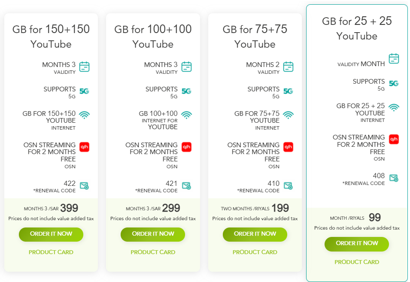
Task: Click ORDER IT NOW on the 399 SAR plan
Action: (x=51, y=234)
